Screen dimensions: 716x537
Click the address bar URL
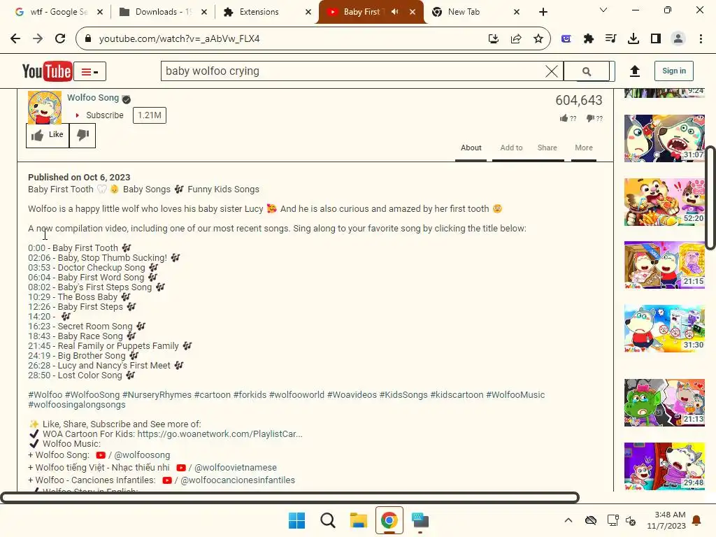click(180, 39)
